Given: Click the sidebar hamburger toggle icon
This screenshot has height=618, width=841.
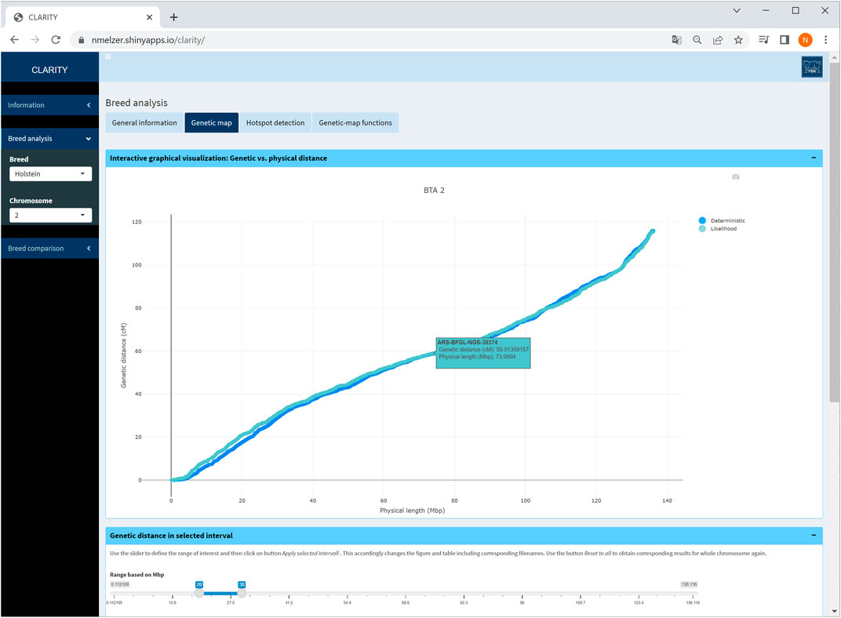Looking at the screenshot, I should 107,56.
